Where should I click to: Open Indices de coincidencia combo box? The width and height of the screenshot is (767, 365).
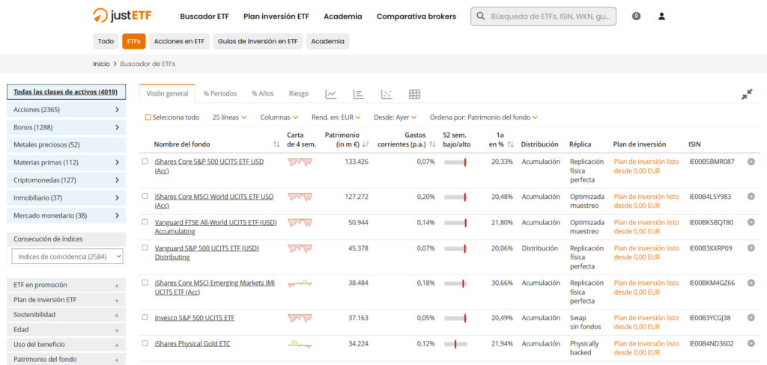[x=67, y=257]
